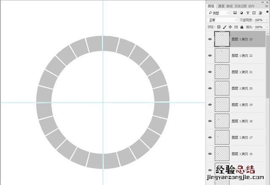
Task: Hide layer 图层 1 拷贝 22
Action: click(x=210, y=56)
